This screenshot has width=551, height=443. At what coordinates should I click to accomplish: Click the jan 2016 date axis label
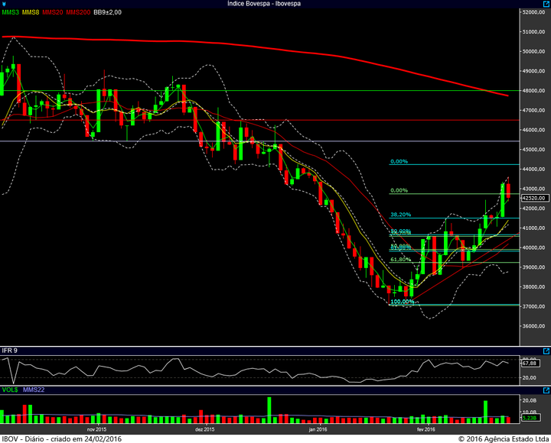click(x=318, y=429)
